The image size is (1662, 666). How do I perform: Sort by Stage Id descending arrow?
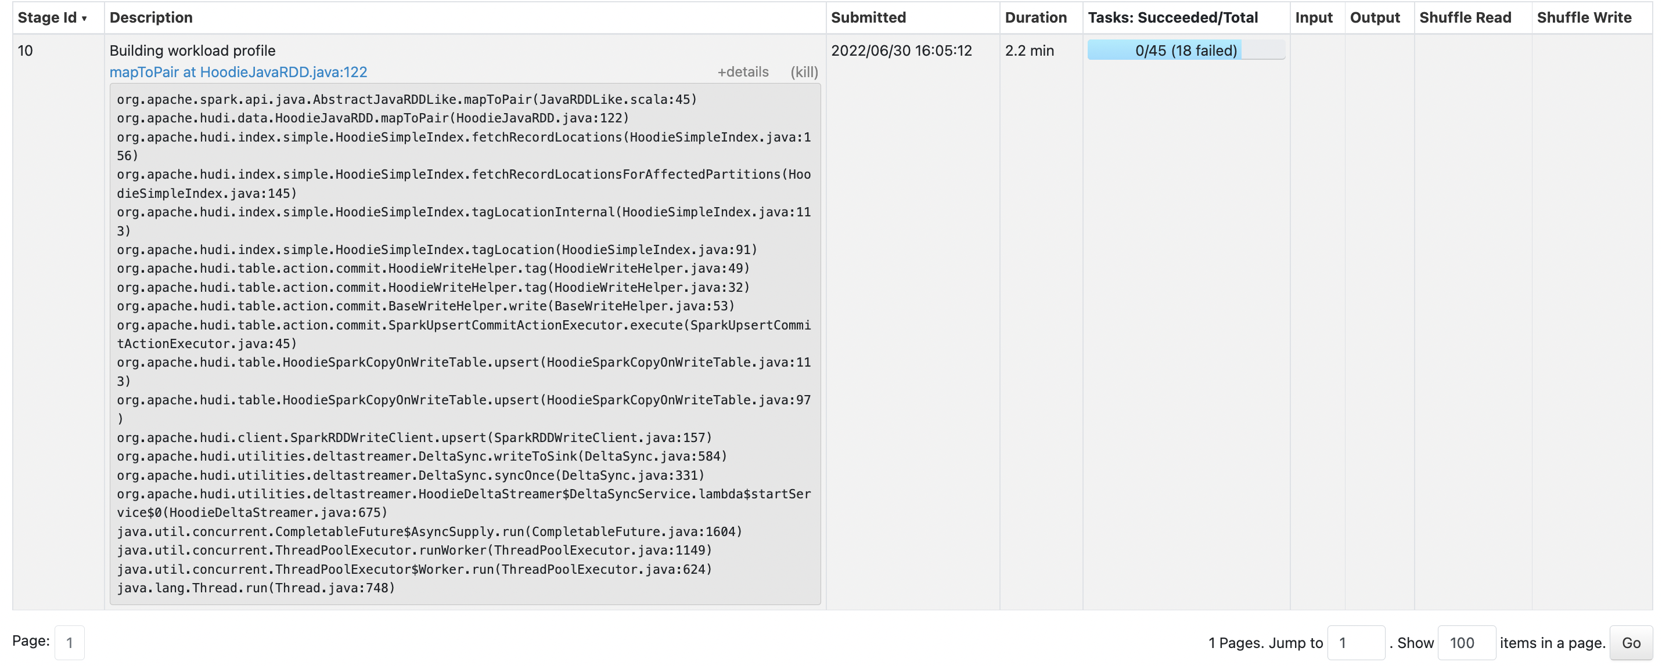pyautogui.click(x=84, y=19)
